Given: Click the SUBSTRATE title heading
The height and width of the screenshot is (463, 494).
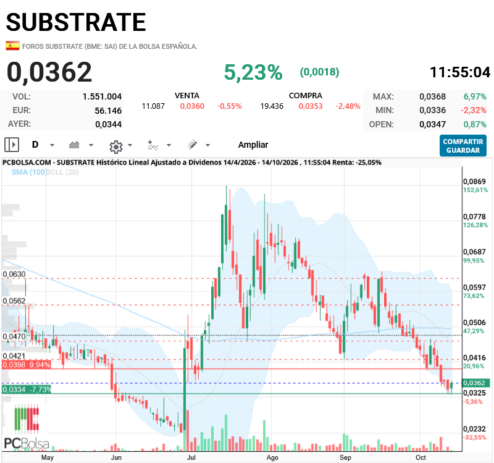Looking at the screenshot, I should click(76, 22).
